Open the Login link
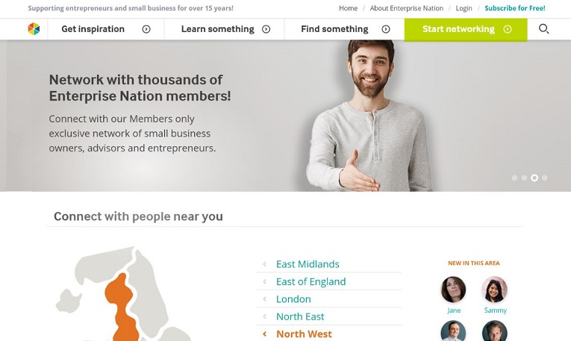 point(464,8)
